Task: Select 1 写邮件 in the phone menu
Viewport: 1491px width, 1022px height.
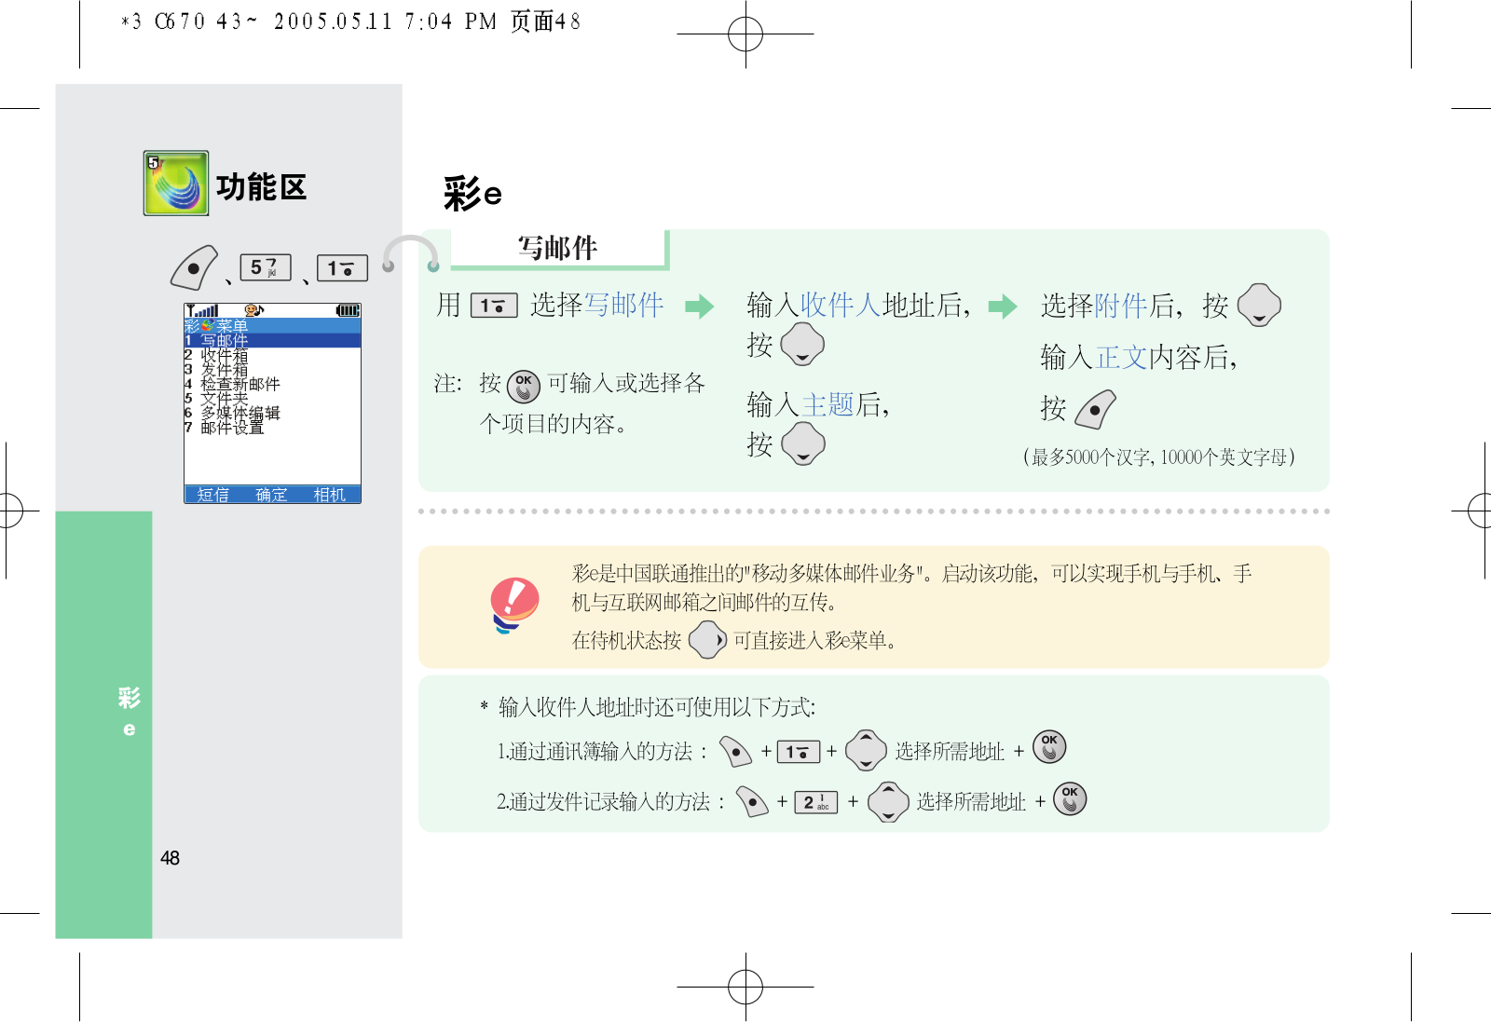Action: click(272, 340)
